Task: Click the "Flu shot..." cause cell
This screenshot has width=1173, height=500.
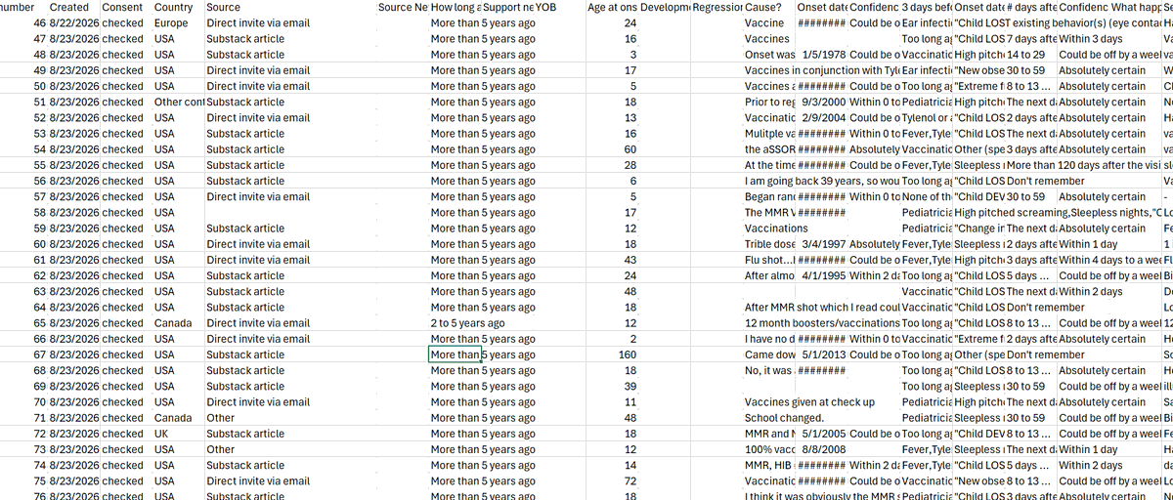Action: click(769, 260)
